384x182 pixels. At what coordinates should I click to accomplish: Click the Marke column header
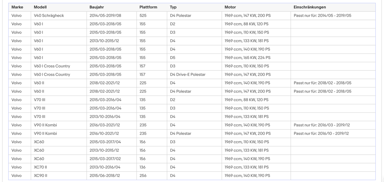(17, 7)
